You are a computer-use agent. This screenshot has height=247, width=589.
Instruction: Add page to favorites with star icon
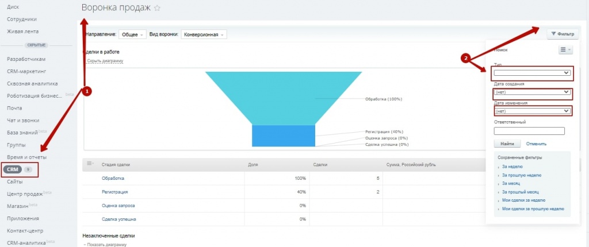coord(157,9)
